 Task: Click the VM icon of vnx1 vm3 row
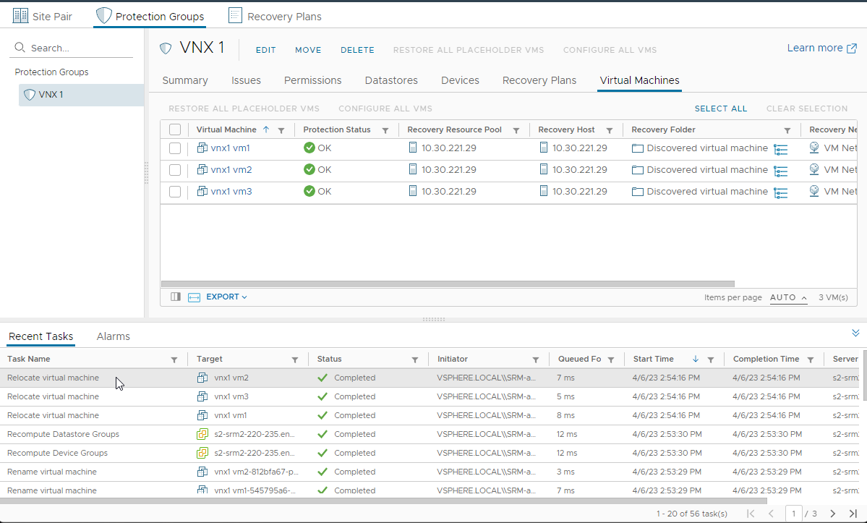pyautogui.click(x=202, y=192)
